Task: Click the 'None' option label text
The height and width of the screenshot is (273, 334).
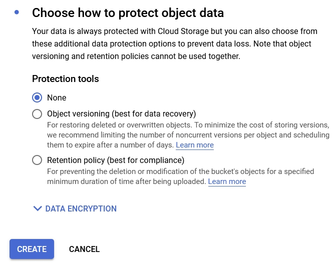Action: (57, 97)
